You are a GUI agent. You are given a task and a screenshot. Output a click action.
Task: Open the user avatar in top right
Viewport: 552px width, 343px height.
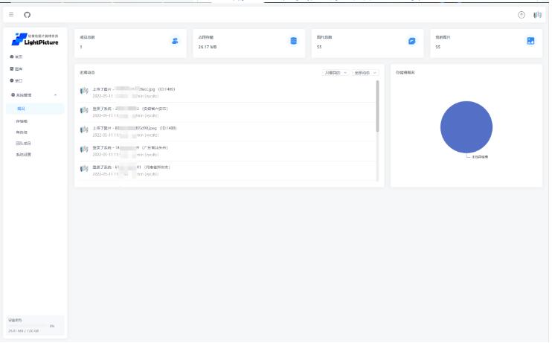click(537, 15)
